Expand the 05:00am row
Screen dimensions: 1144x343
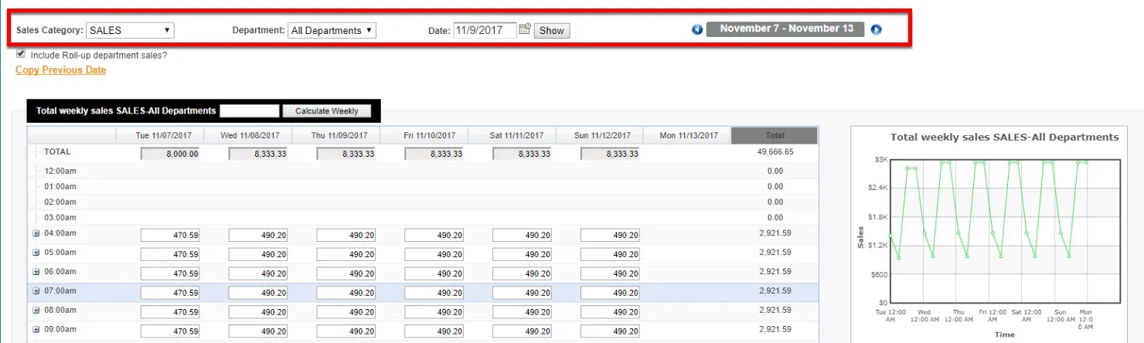36,253
